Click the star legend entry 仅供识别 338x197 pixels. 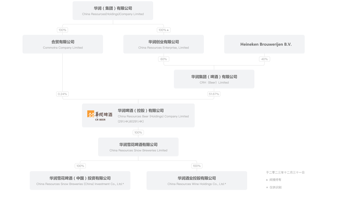(x=274, y=187)
